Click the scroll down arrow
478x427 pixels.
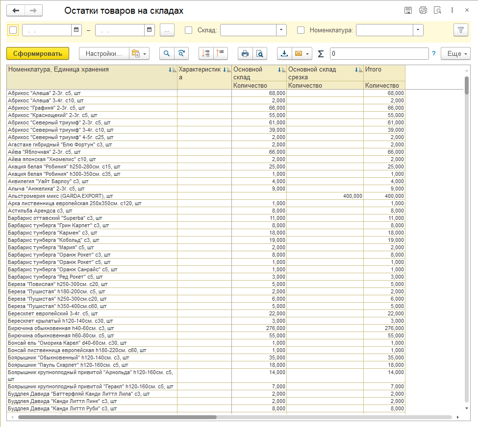coord(466,408)
